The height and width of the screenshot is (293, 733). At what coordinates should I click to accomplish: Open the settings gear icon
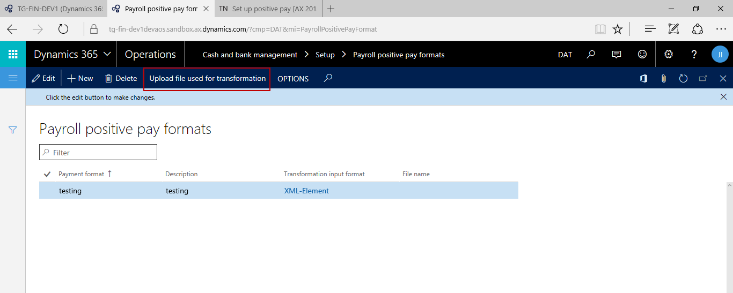point(669,54)
